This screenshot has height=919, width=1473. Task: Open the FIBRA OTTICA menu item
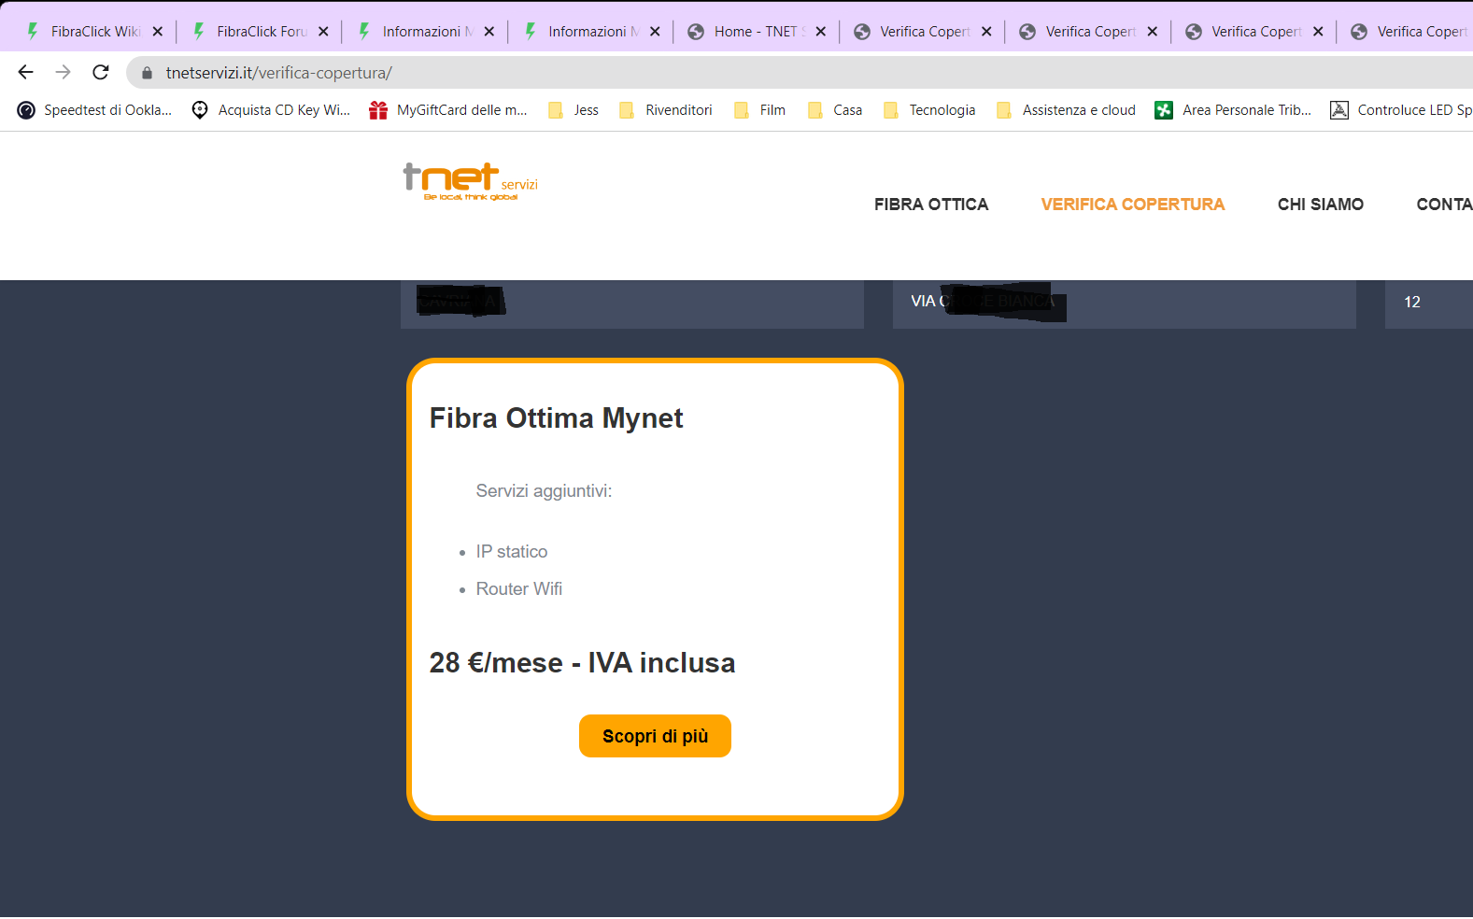(x=931, y=205)
